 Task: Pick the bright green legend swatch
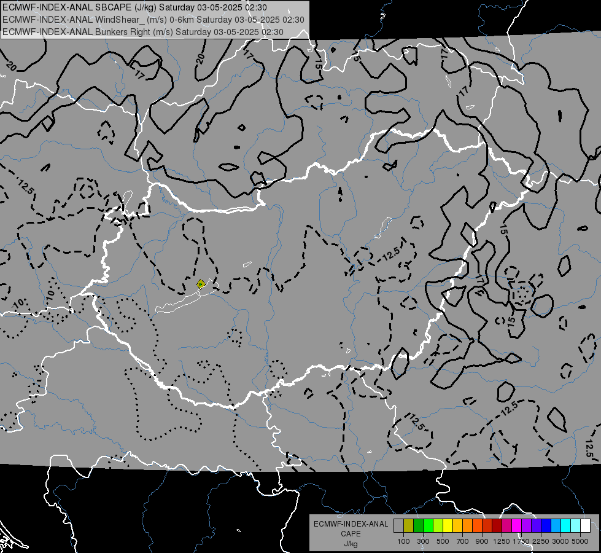pyautogui.click(x=428, y=526)
